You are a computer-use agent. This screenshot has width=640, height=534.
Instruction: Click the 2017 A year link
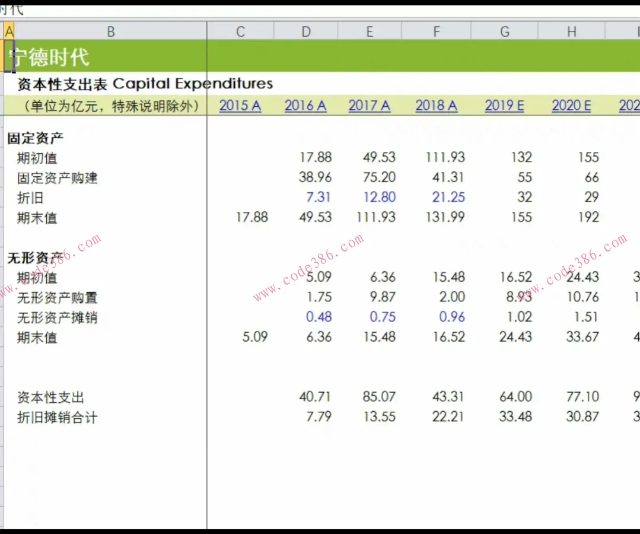[370, 105]
